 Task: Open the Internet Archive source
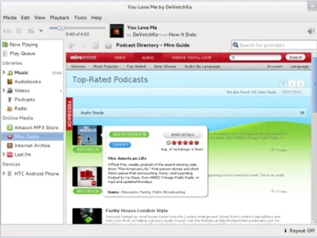(32, 146)
